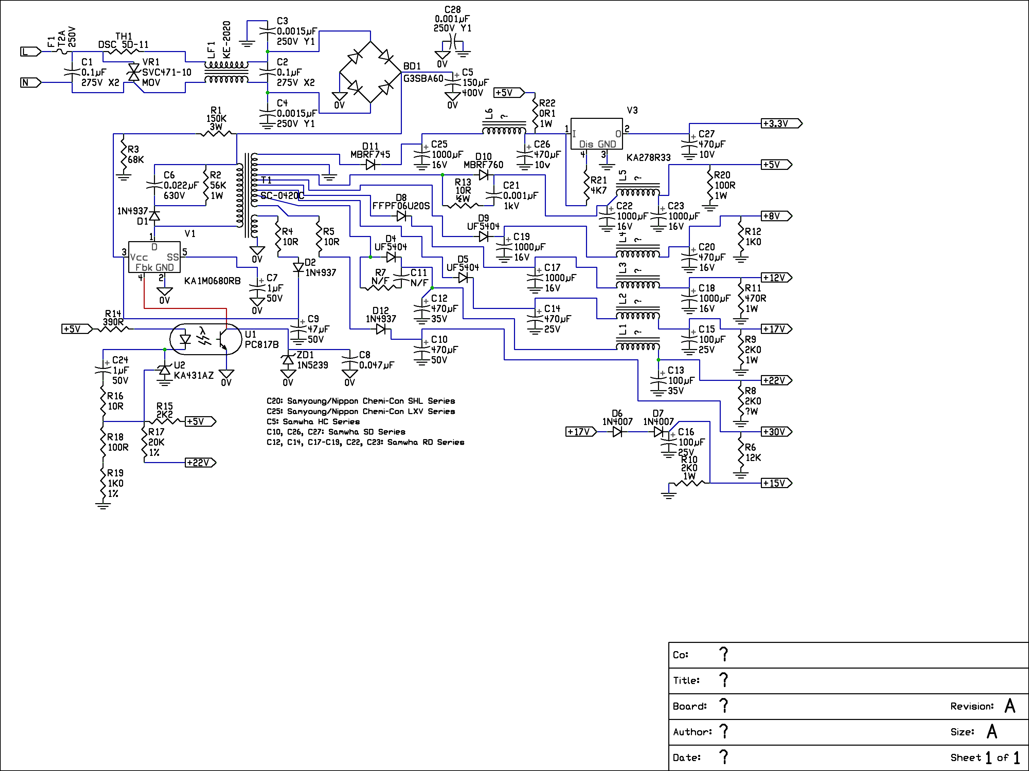Click the FFPF06U20S diode label
Viewport: 1029px width, 771px height.
pyautogui.click(x=400, y=206)
